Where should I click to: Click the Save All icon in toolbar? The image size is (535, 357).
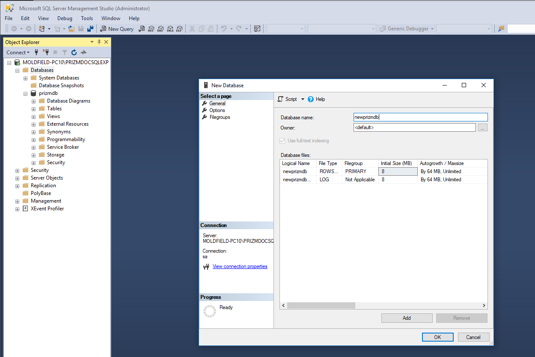click(90, 29)
